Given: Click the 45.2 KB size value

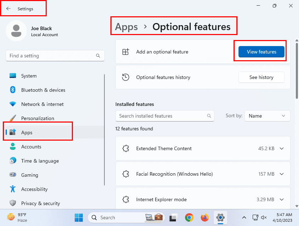Looking at the screenshot, I should (x=266, y=148).
